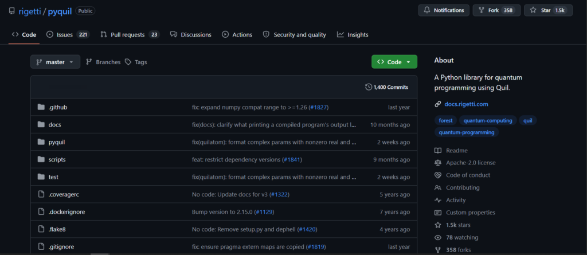Image resolution: width=587 pixels, height=255 pixels.
Task: Open Security and quality tab
Action: point(295,35)
